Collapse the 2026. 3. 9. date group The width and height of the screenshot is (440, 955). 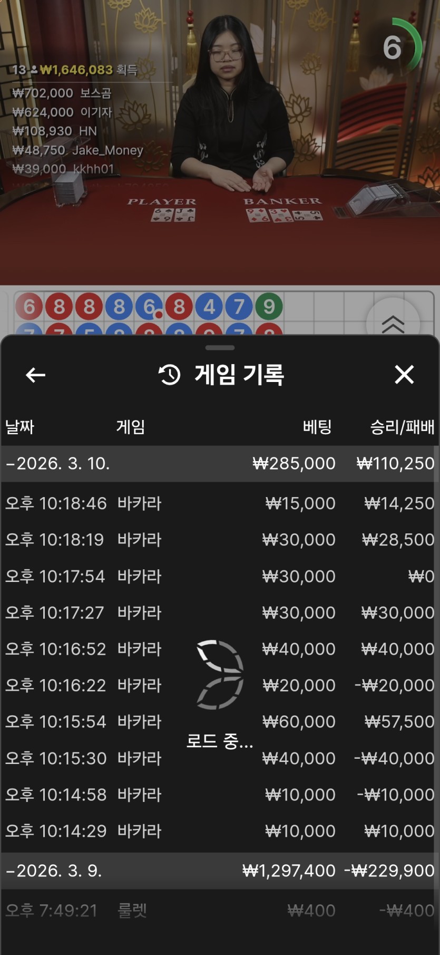click(220, 871)
